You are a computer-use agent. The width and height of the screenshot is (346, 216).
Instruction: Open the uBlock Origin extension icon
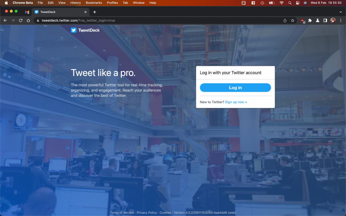303,21
